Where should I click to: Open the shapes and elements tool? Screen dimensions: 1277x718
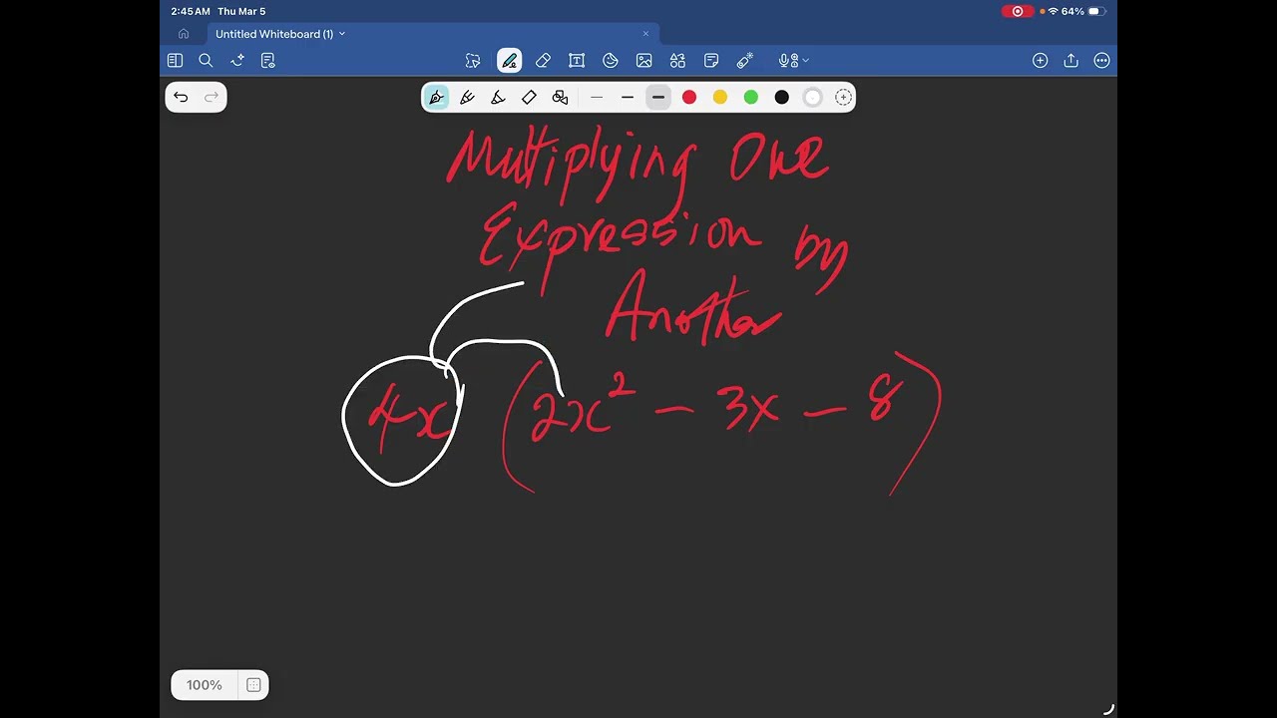pos(677,61)
